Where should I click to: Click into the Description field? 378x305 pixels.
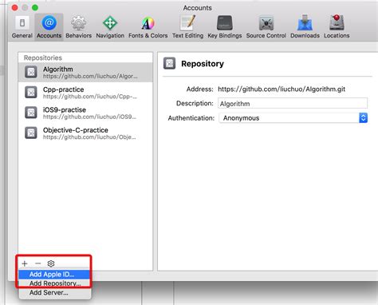293,103
